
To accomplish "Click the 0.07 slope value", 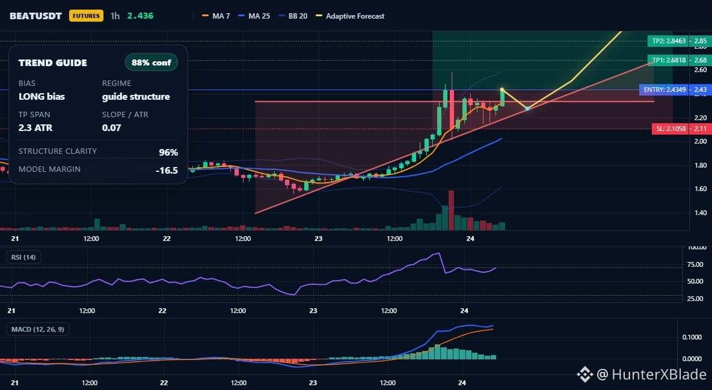I will pyautogui.click(x=112, y=127).
